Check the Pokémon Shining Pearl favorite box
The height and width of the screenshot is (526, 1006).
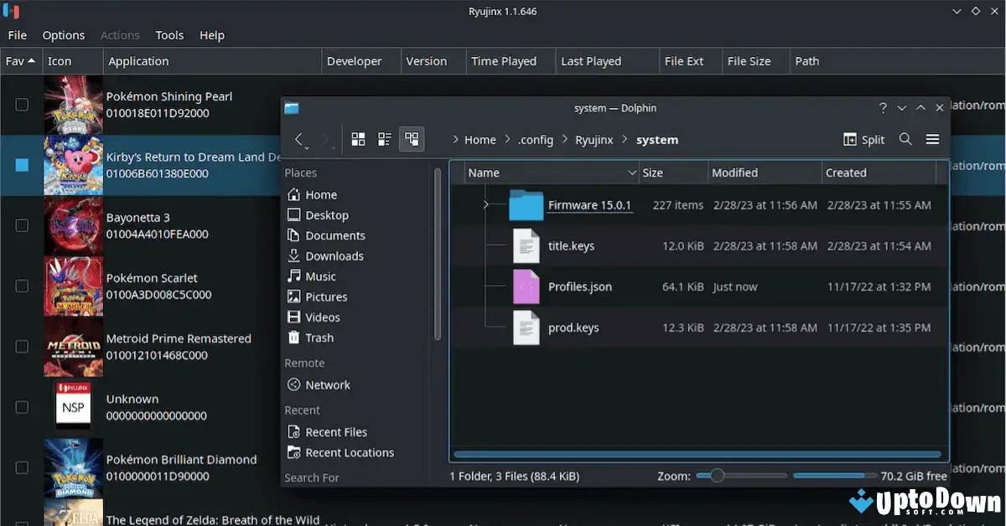click(x=21, y=104)
